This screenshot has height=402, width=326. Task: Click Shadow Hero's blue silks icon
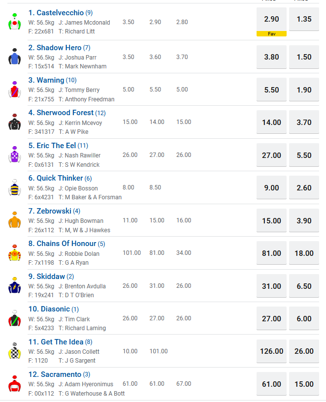(14, 57)
